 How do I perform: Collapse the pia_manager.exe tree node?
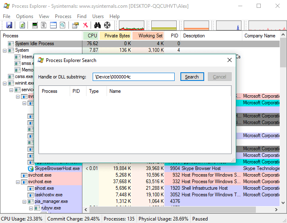click(24, 202)
